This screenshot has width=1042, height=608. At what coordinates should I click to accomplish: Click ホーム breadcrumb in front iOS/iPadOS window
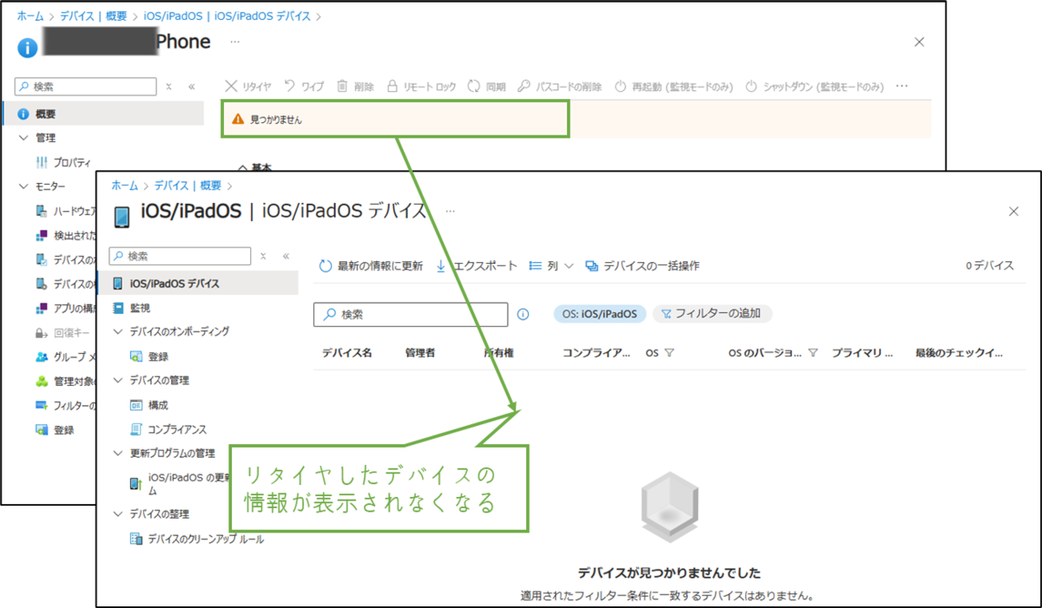tap(124, 186)
